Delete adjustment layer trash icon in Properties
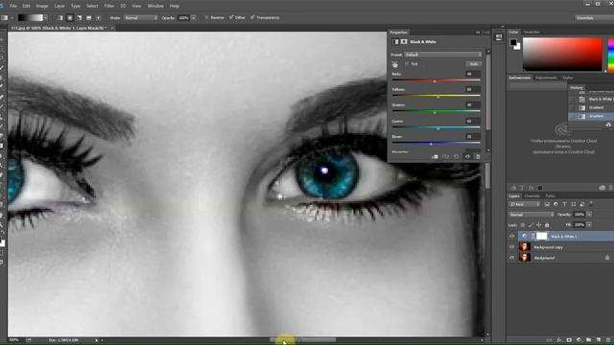This screenshot has width=614, height=345. (x=478, y=156)
